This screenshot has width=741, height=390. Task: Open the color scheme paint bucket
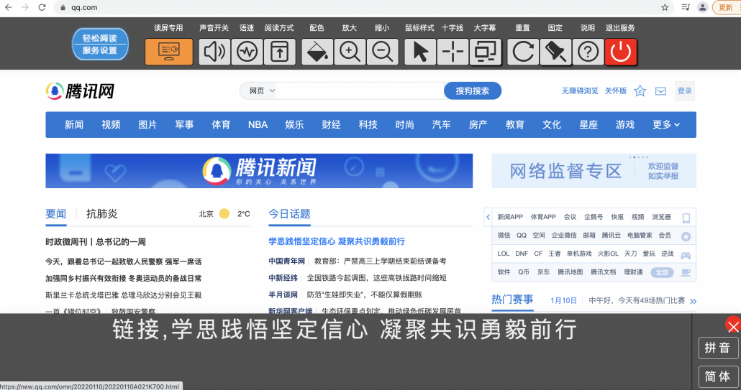pyautogui.click(x=317, y=52)
